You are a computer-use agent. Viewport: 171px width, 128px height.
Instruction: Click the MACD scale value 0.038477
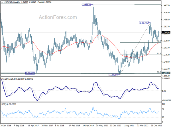[x=166, y=79]
